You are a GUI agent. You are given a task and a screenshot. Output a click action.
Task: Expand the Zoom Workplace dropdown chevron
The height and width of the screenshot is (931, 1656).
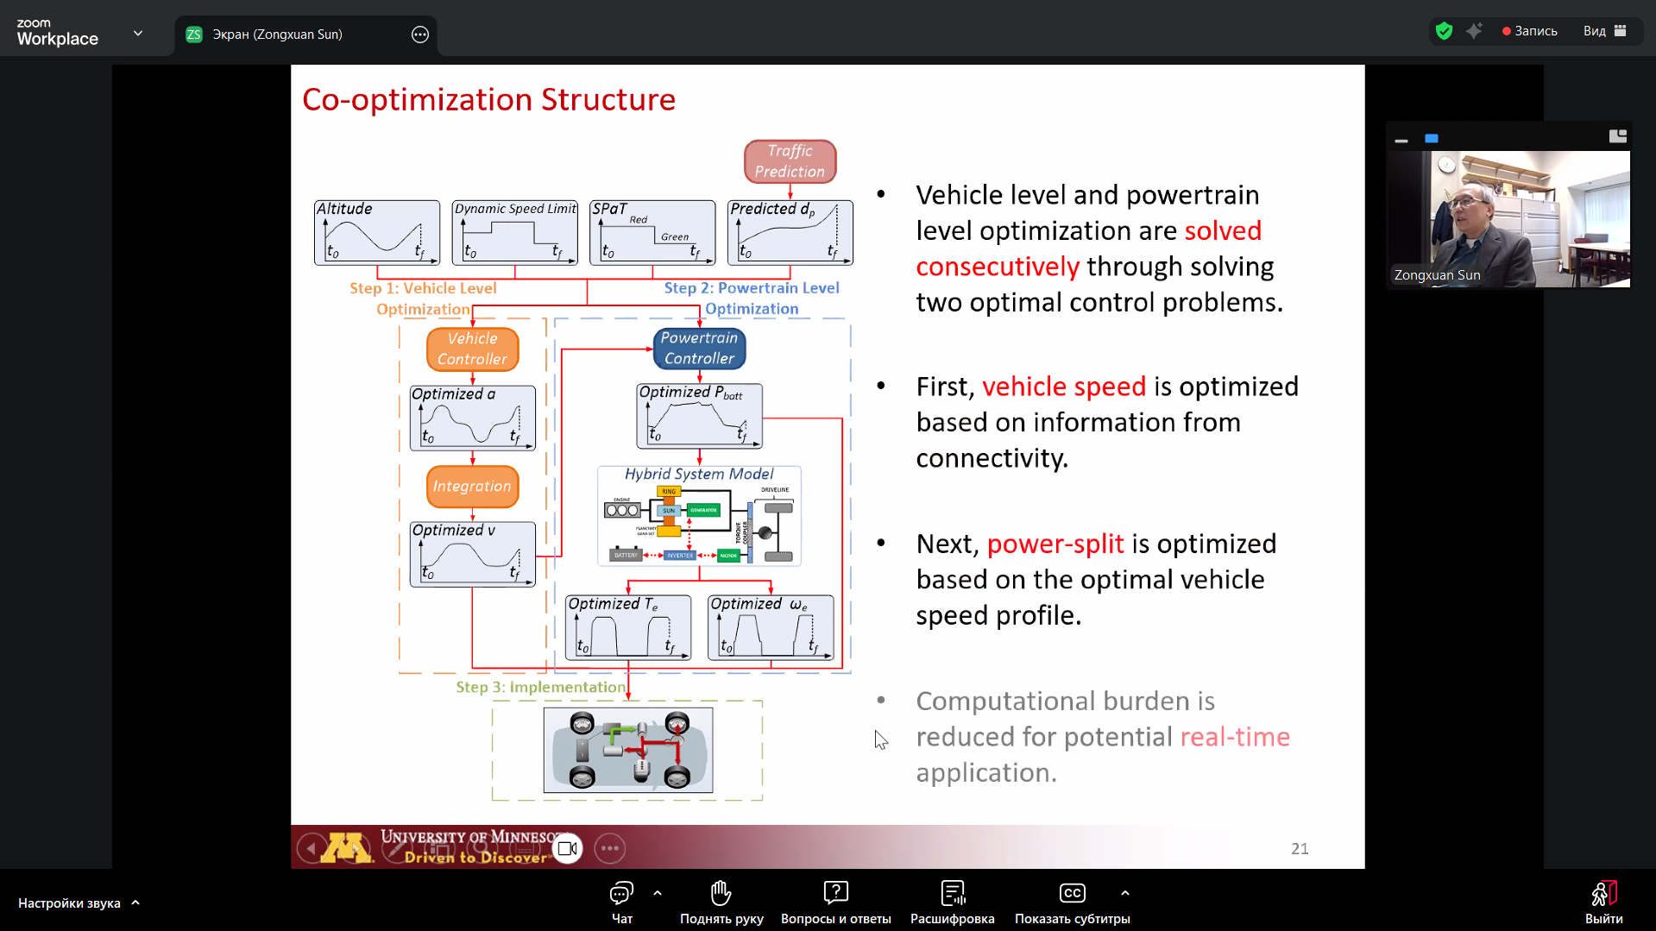pos(138,34)
